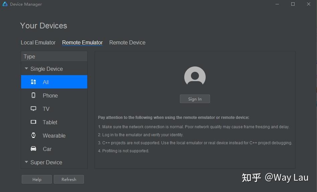Maximize the Device Manager window
317x192 pixels.
[x=293, y=4]
